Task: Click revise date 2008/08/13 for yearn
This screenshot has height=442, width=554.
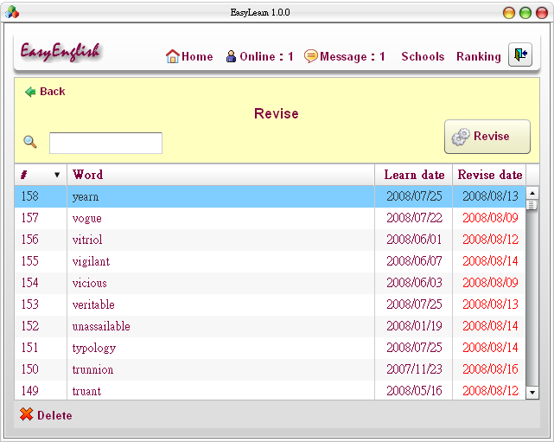Action: [x=490, y=195]
